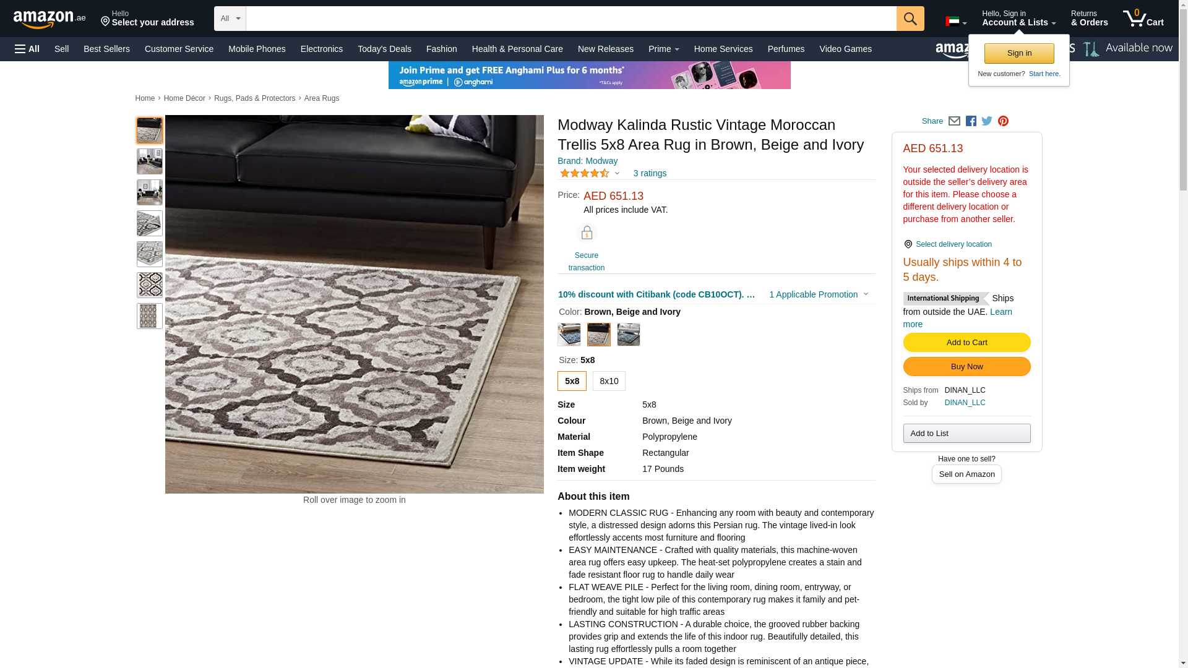Screen dimensions: 1188x668
Task: Choose the third gray rug color swatch
Action: [629, 335]
